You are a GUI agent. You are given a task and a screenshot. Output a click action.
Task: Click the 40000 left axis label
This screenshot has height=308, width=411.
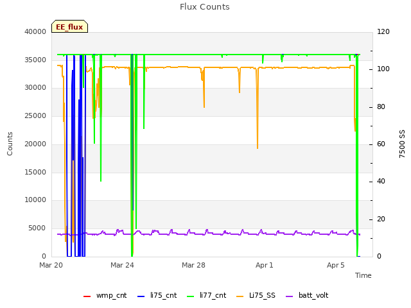point(35,31)
